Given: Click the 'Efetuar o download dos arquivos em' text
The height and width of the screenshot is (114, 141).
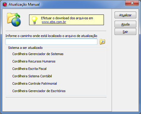Looking at the screenshot, I should (67, 18).
